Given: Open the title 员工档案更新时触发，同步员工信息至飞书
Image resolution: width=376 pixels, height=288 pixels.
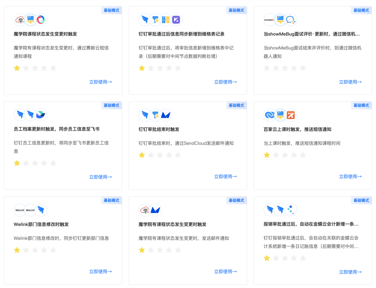Looking at the screenshot, I should 57,129.
